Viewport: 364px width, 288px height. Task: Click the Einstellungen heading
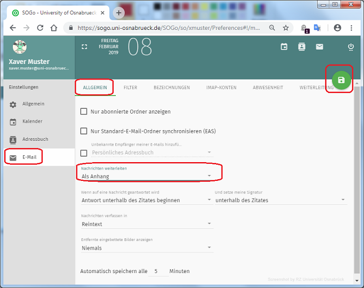[x=23, y=87]
